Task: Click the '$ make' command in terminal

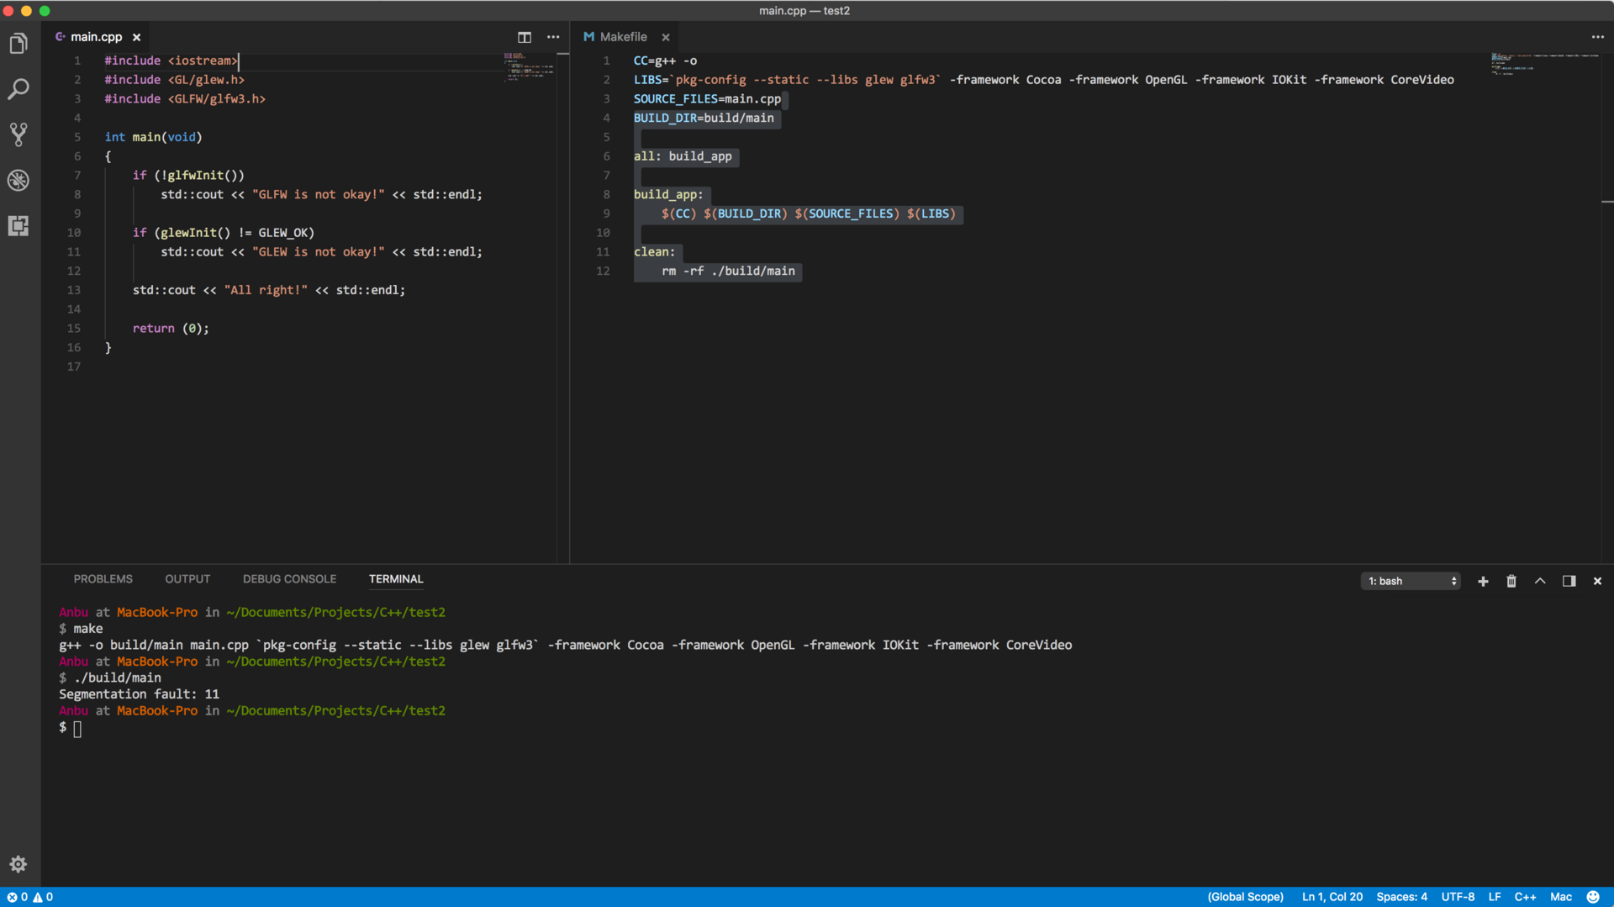Action: click(81, 629)
